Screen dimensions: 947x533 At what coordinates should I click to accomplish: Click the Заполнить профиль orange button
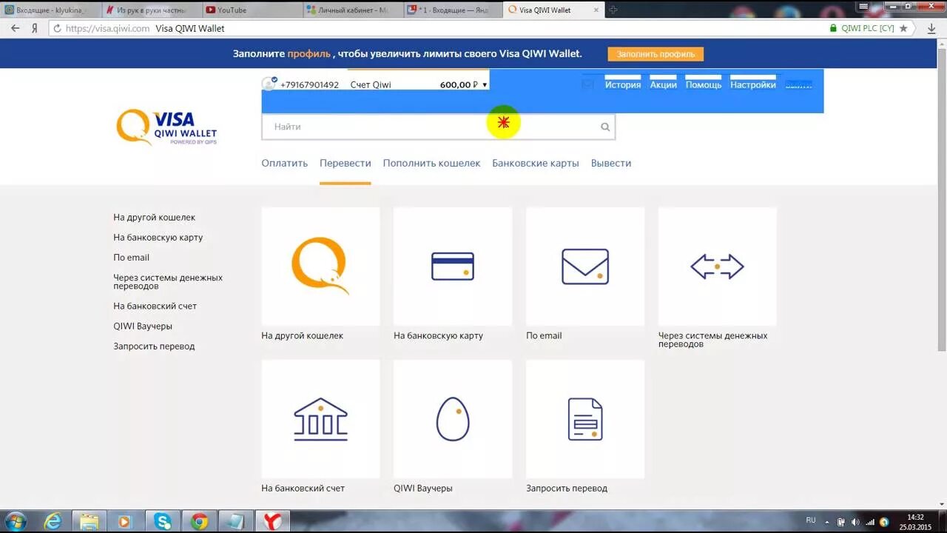click(x=656, y=54)
